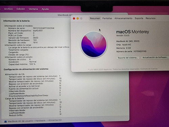Open the Ventana menu
The image size is (169, 127).
33,9
